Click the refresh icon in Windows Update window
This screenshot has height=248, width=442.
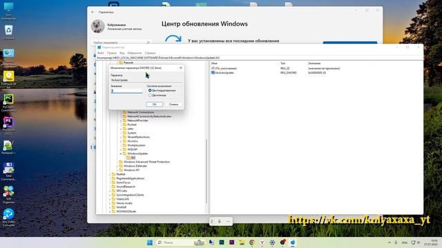(x=173, y=39)
